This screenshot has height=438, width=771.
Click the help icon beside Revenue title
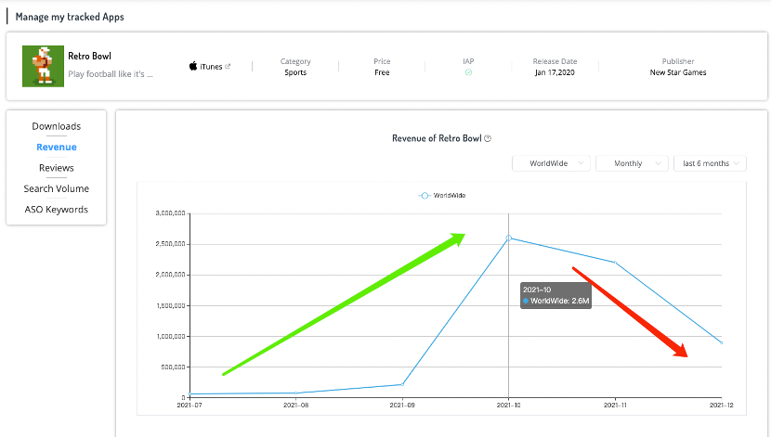pos(488,139)
